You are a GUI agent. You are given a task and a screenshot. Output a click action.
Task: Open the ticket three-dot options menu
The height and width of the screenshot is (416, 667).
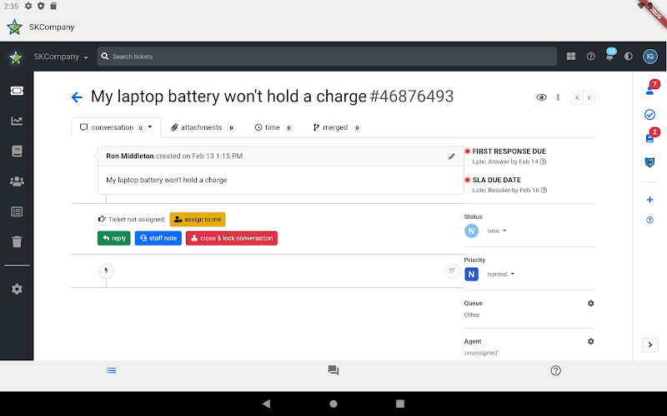[558, 97]
